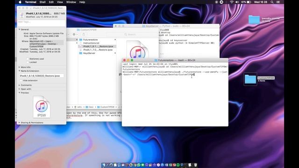Click the menu bar clock Wed 16:28

point(261,2)
